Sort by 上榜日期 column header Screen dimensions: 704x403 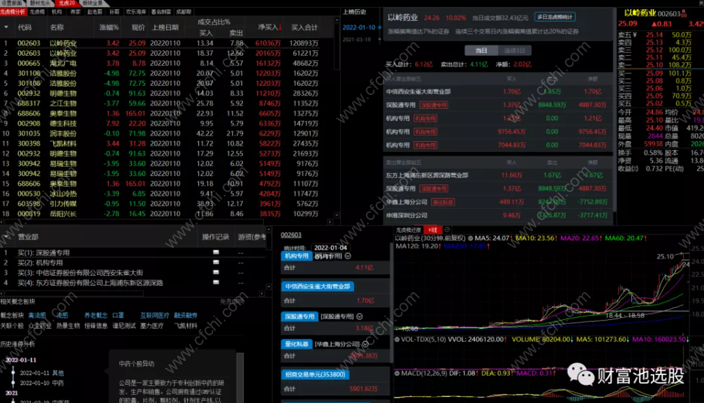pos(166,27)
